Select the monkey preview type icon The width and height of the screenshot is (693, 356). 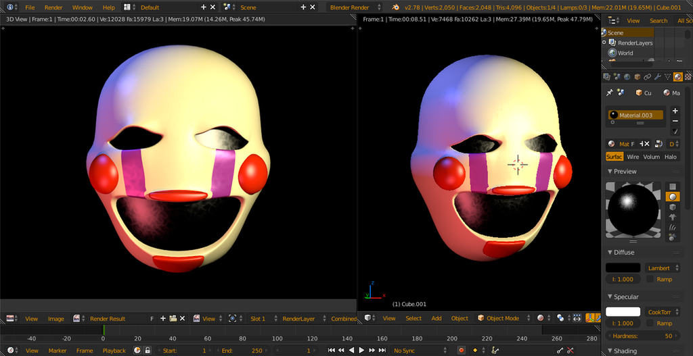(x=672, y=217)
